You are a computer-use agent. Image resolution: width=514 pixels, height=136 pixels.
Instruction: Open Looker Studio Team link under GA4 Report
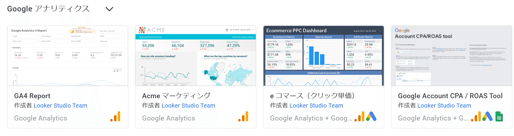[60, 106]
